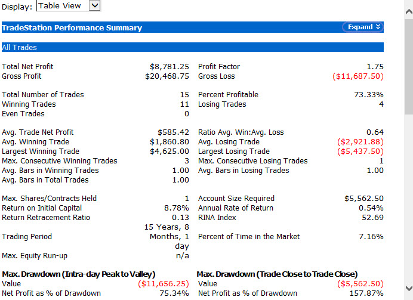
Task: Click the Total Number of Trades label
Action: pos(42,95)
